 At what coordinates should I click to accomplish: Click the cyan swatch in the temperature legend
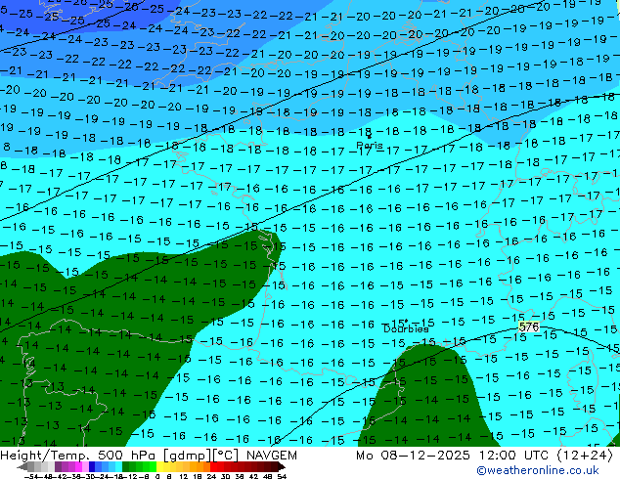tap(119, 466)
